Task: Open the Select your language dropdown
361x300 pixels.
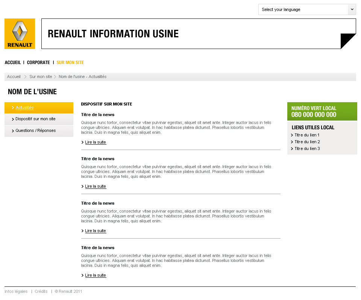Action: pos(307,9)
